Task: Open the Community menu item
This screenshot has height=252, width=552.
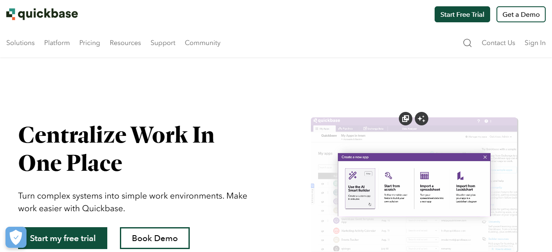Action: tap(203, 43)
